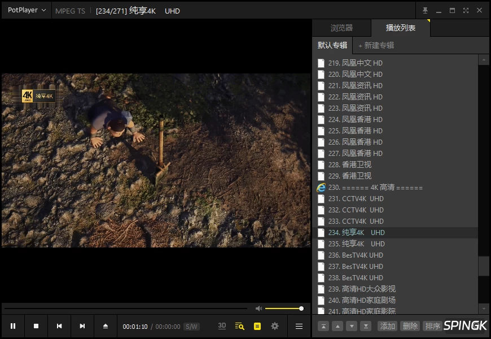Viewport: 491px width, 339px height.
Task: Click 新建专辑 to create a new album
Action: pos(376,45)
